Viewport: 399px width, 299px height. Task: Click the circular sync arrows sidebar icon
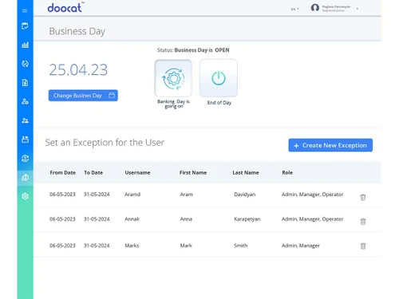click(25, 64)
